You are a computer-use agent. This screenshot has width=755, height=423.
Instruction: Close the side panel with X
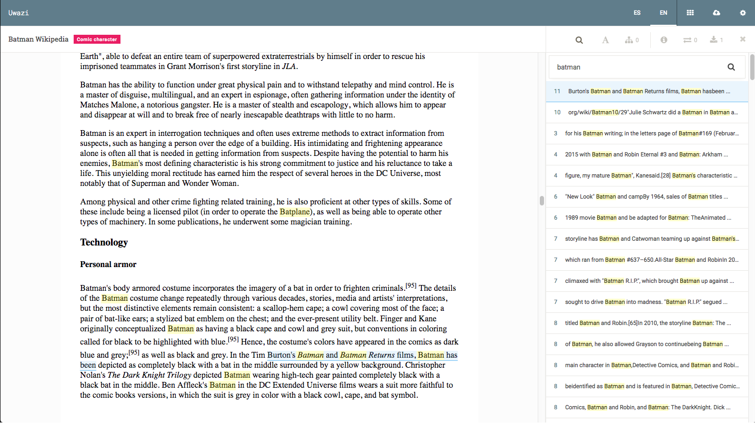(742, 40)
